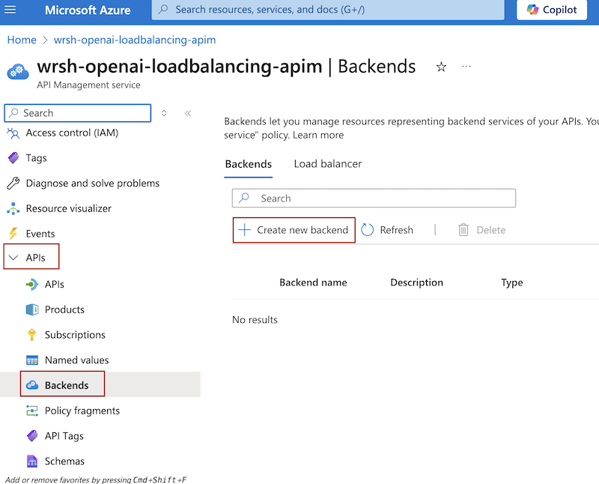
Task: Click the API Management service cloud icon
Action: pos(17,71)
